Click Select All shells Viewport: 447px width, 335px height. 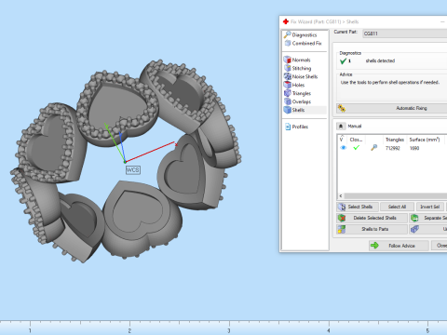397,207
